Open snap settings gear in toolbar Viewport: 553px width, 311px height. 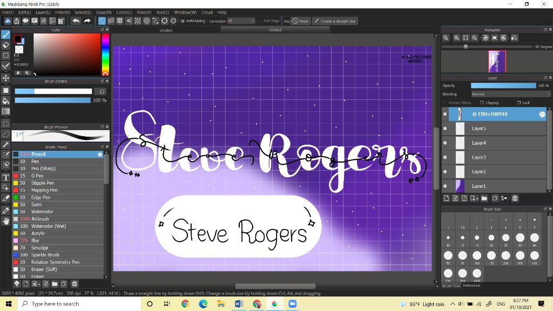173,21
